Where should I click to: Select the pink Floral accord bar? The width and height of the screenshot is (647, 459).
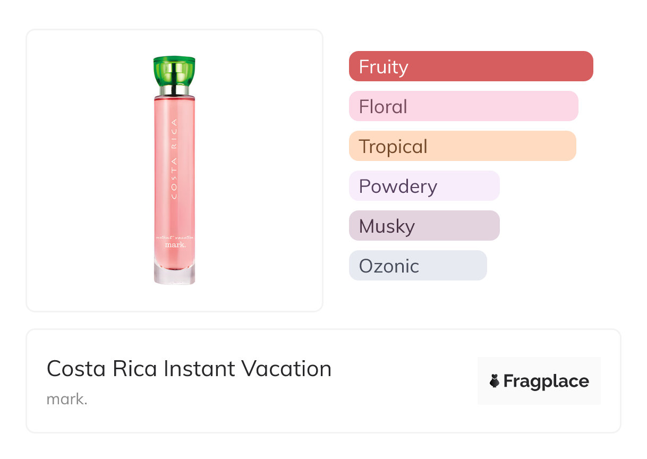pos(463,106)
